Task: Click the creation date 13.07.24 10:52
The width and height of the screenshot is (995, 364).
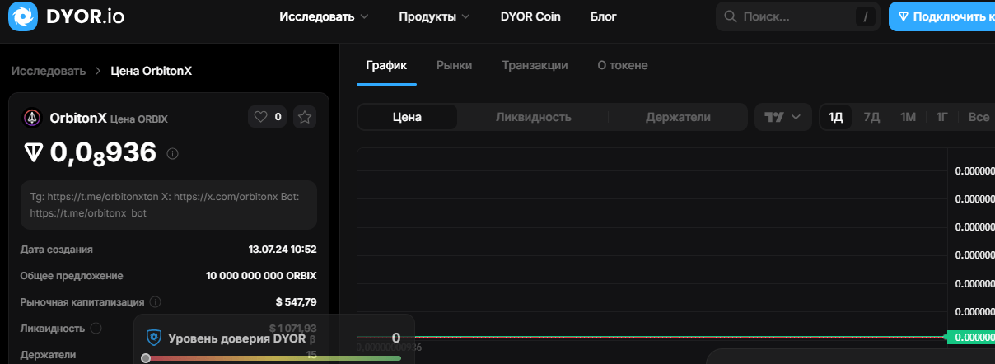Action: pyautogui.click(x=283, y=249)
